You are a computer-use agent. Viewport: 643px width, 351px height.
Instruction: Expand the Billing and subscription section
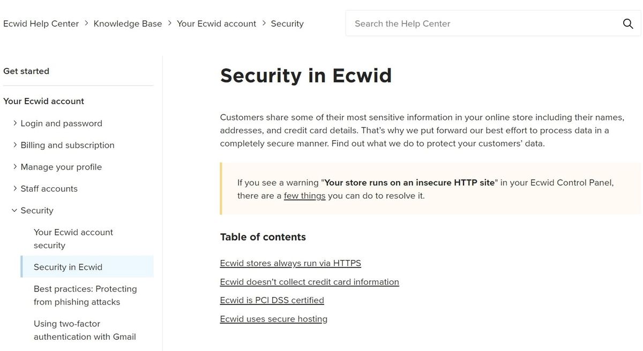[67, 145]
